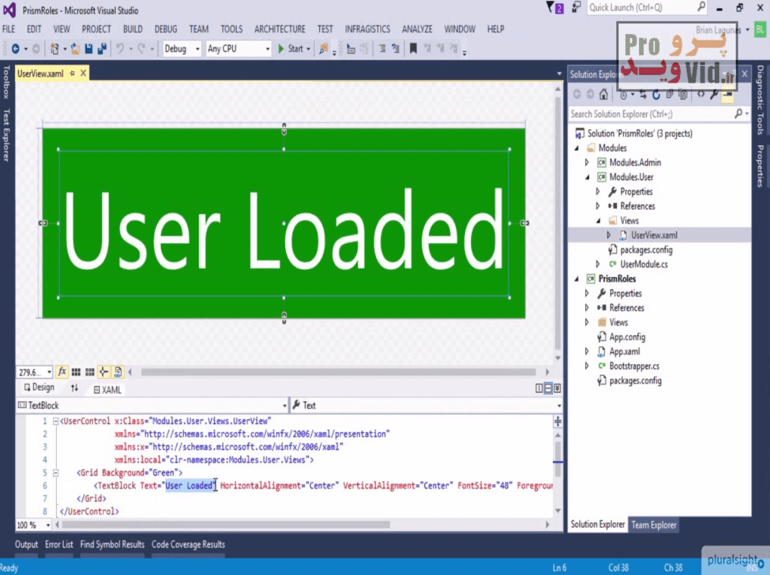770x575 pixels.
Task: Click the Collapse All icon in Solution Explorer
Action: (x=670, y=94)
